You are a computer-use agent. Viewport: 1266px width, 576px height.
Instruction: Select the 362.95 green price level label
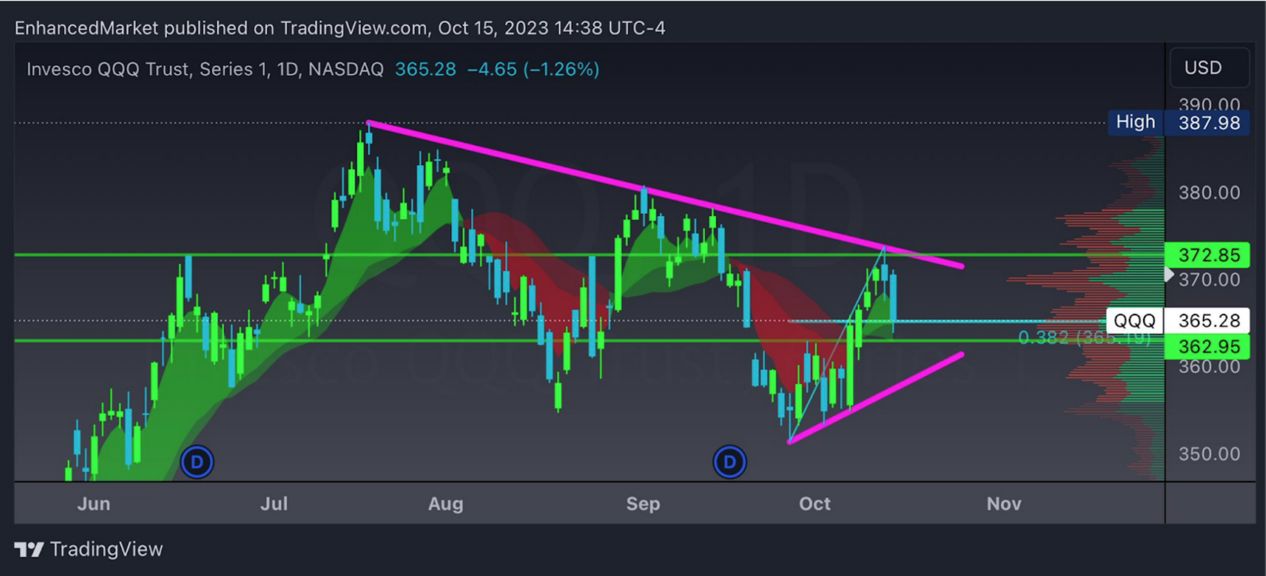click(x=1208, y=346)
